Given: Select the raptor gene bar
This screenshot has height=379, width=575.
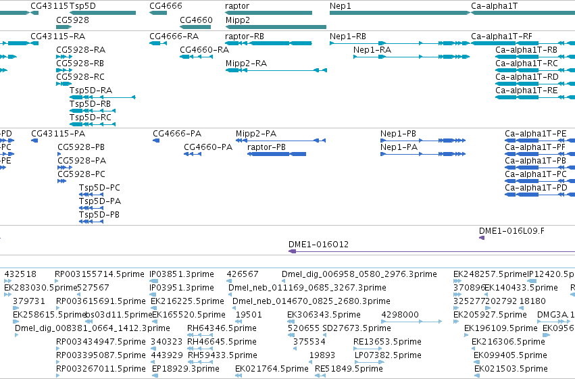Looking at the screenshot, I should click(x=268, y=13).
